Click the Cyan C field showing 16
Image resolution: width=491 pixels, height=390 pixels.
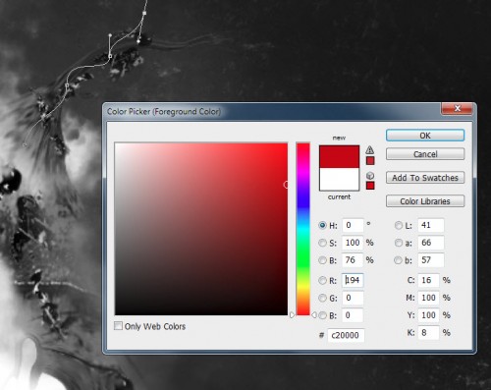point(428,280)
